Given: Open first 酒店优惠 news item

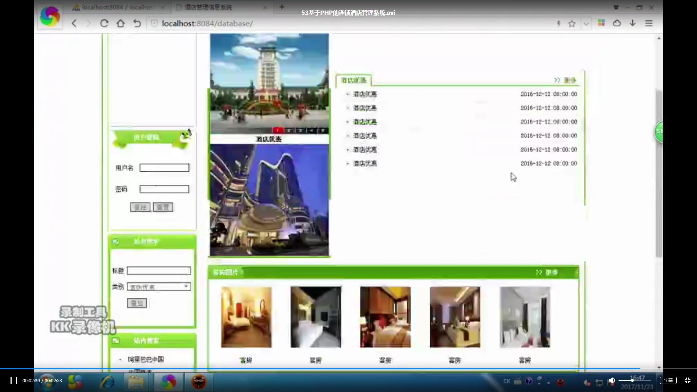Looking at the screenshot, I should (x=365, y=94).
